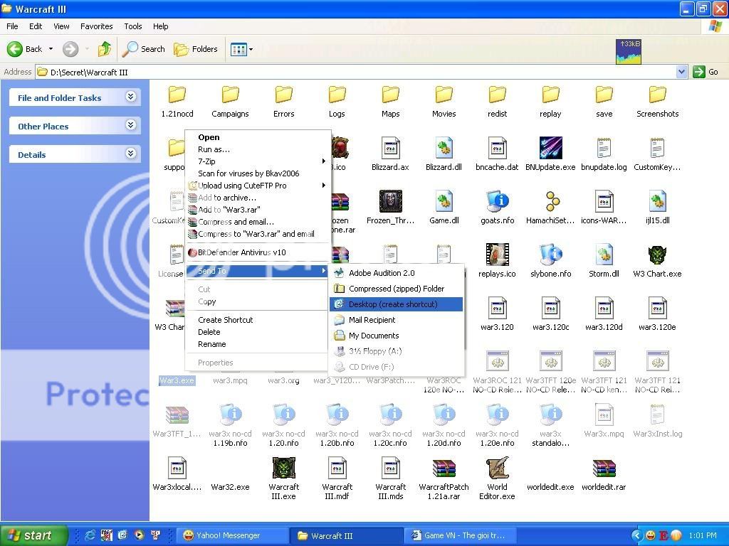
Task: Click the Up folder toolbar icon
Action: click(105, 49)
